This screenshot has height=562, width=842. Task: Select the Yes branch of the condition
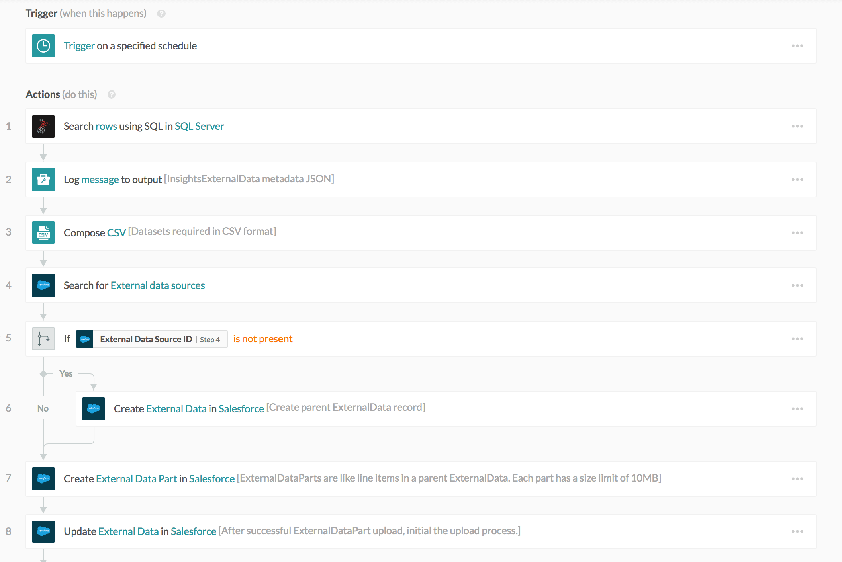coord(66,373)
